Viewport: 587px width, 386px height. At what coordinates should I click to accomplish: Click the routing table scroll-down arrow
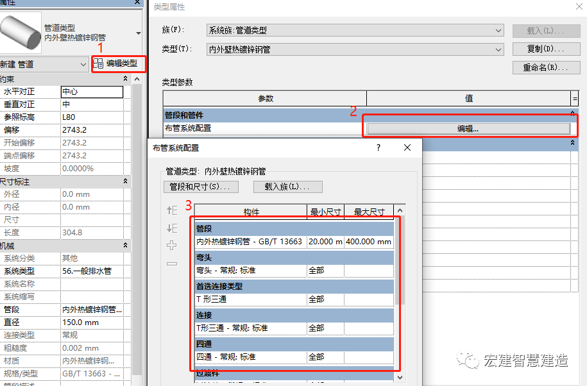tap(400, 378)
